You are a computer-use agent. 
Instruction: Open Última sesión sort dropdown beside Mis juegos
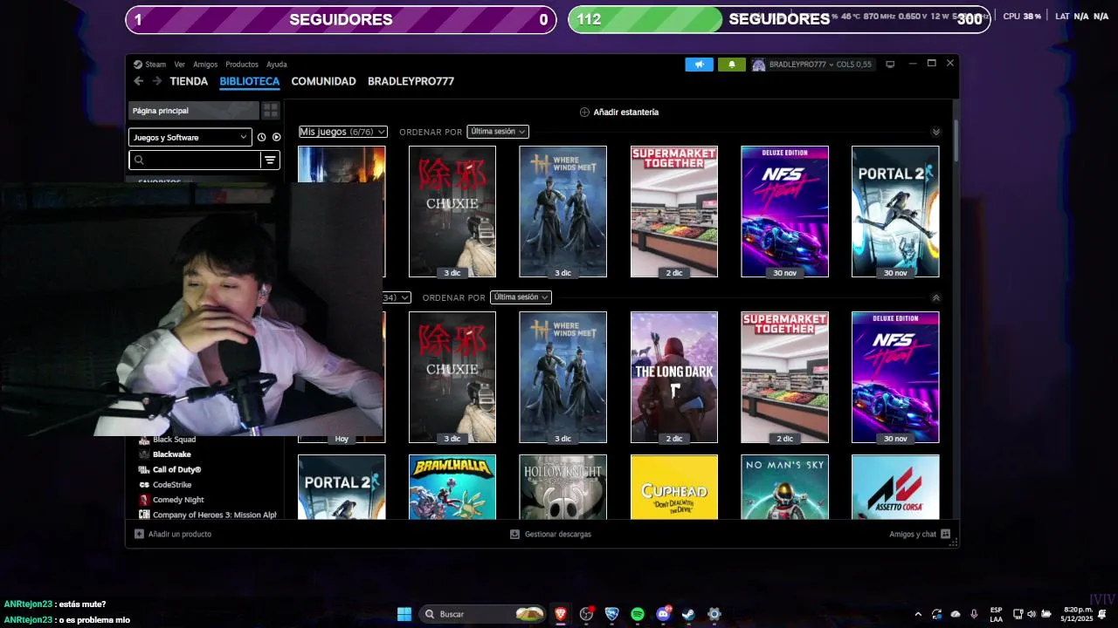[x=498, y=132]
